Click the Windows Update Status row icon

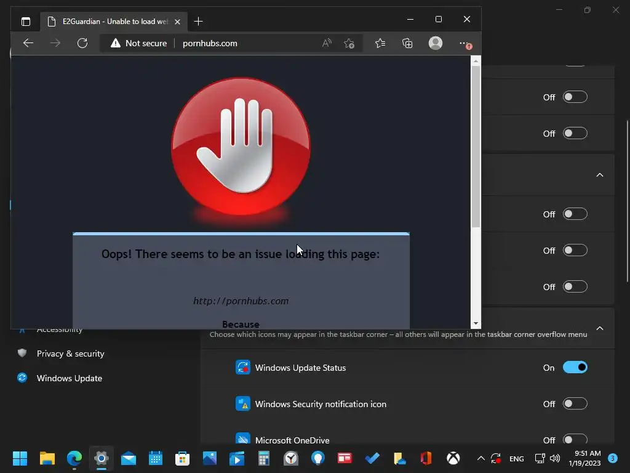(x=242, y=367)
